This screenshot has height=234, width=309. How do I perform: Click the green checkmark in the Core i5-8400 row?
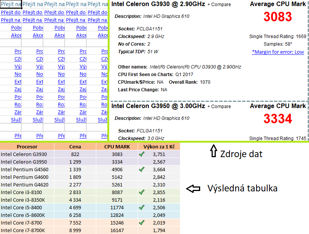[x=142, y=207]
